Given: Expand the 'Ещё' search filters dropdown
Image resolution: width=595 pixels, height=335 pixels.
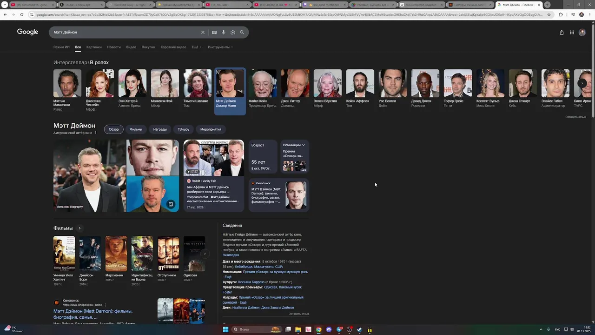Looking at the screenshot, I should point(196,47).
